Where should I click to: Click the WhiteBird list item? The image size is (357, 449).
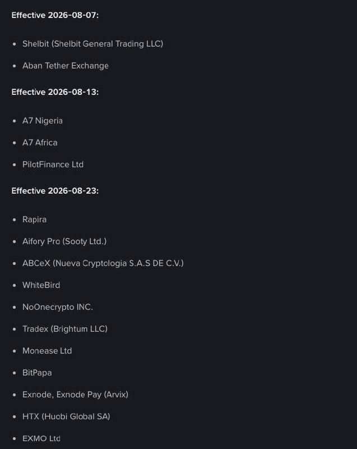[41, 285]
